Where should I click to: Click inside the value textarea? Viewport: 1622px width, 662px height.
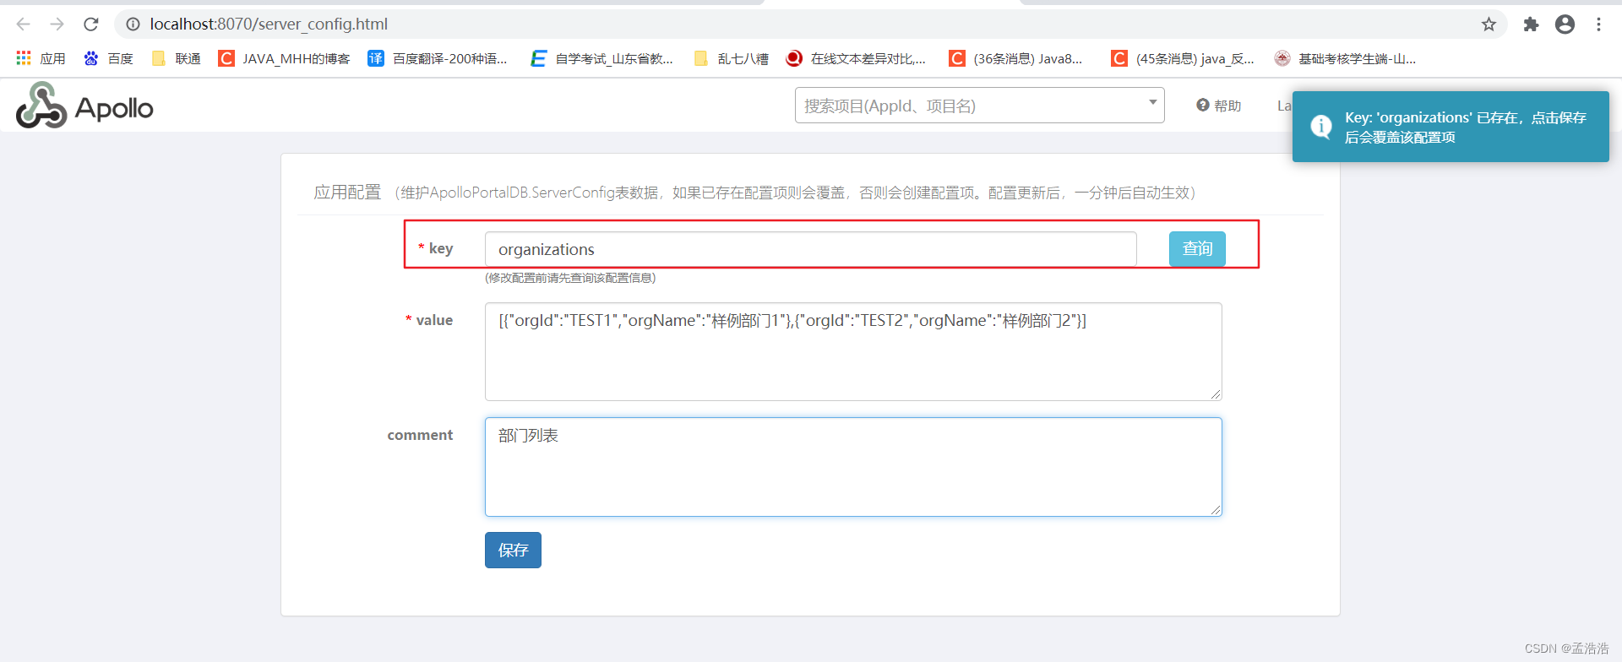pyautogui.click(x=853, y=351)
